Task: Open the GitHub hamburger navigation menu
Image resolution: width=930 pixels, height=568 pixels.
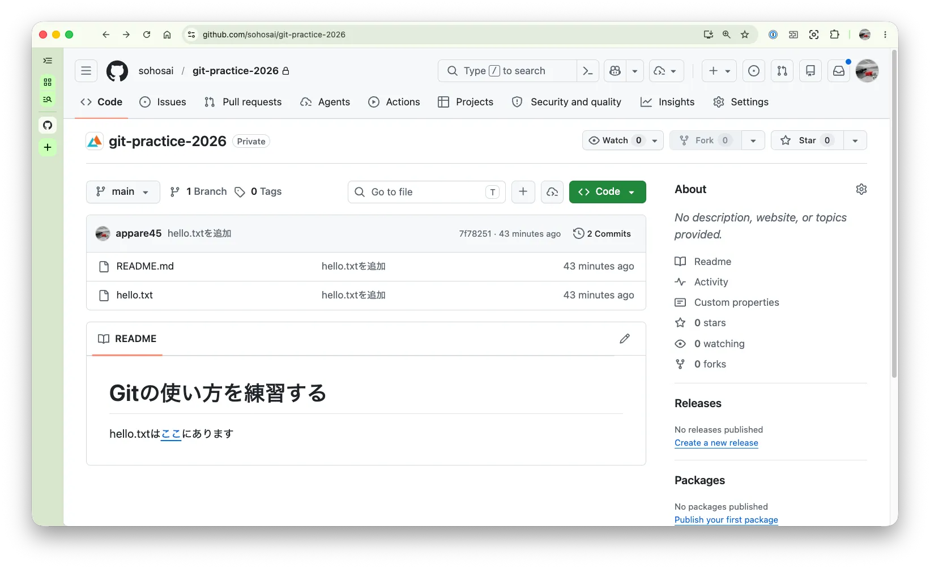Action: tap(86, 71)
